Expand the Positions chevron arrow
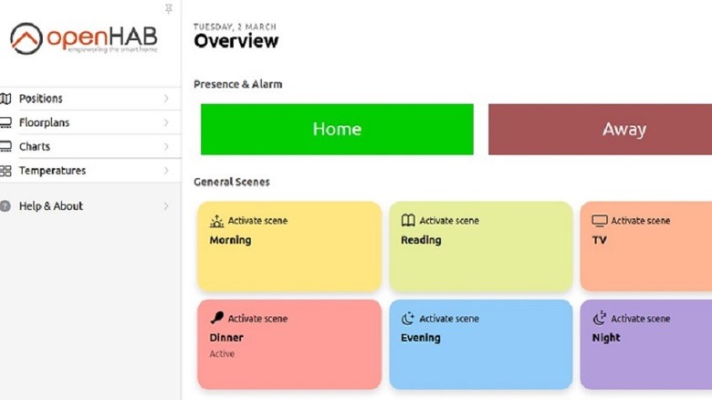This screenshot has width=712, height=400. click(x=166, y=99)
